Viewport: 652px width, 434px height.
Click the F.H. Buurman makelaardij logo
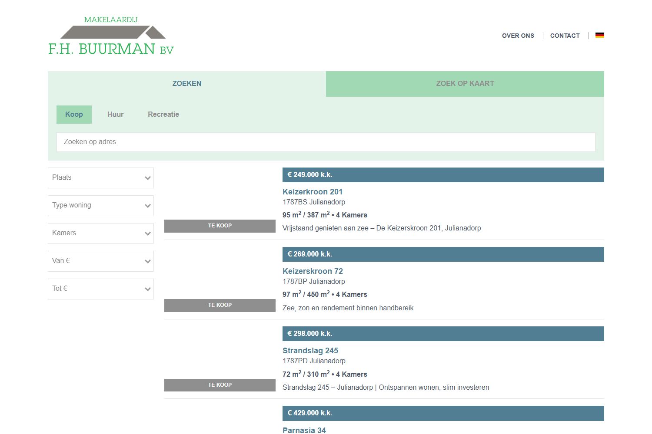111,35
